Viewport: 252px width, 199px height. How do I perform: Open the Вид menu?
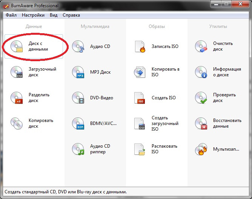point(54,15)
